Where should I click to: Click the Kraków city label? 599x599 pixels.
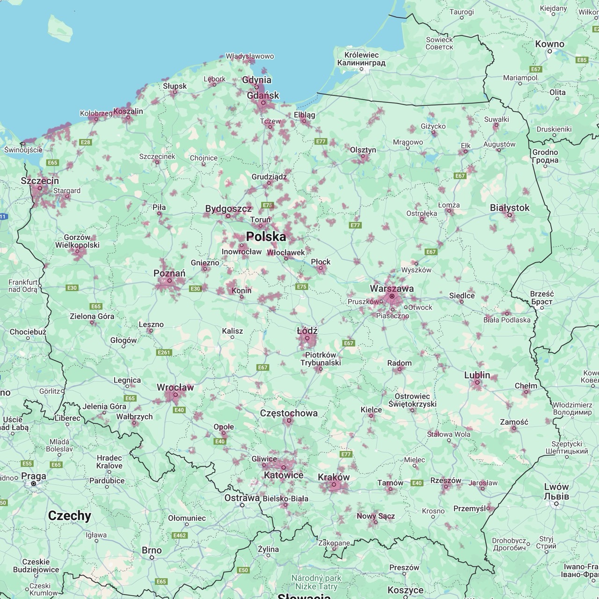pyautogui.click(x=334, y=477)
